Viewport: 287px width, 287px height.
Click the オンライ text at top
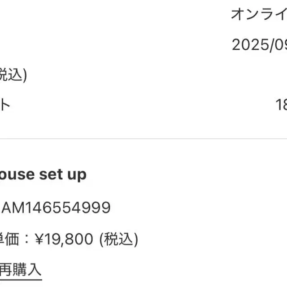(259, 14)
